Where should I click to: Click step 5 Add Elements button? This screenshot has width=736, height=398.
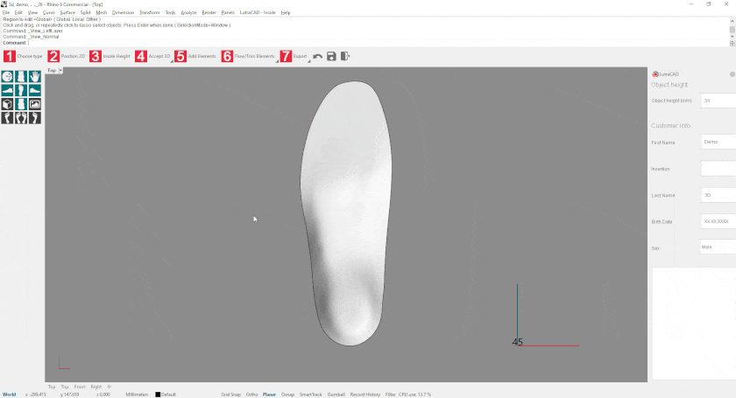(x=195, y=56)
